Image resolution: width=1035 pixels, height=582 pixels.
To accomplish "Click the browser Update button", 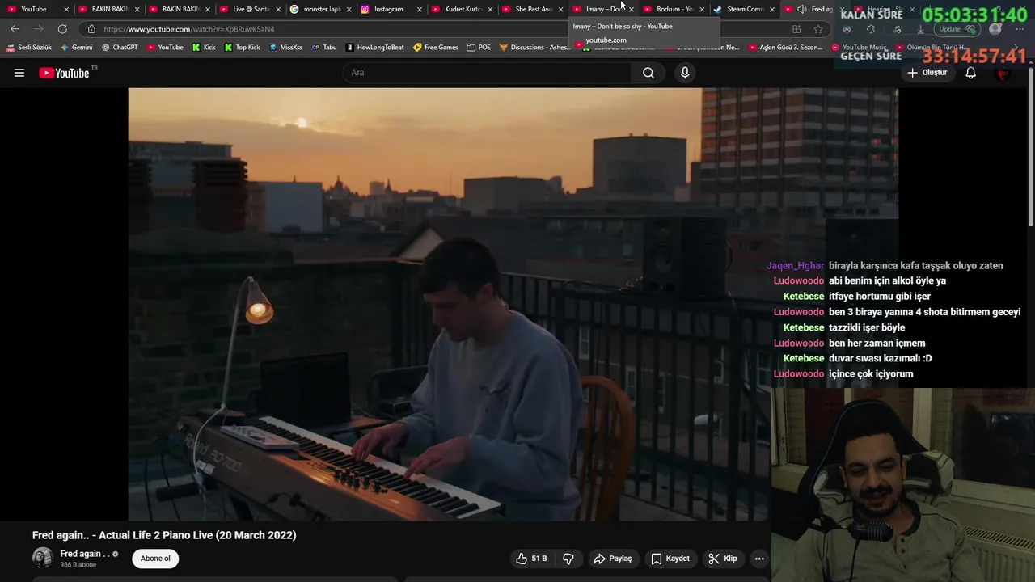I will [958, 29].
